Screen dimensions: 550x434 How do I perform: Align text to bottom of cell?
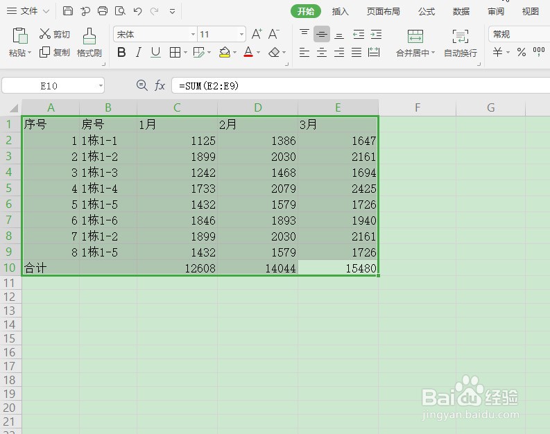click(339, 35)
